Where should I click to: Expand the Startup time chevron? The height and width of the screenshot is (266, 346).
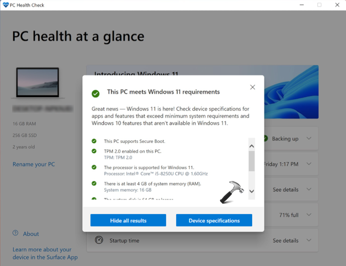(x=309, y=240)
